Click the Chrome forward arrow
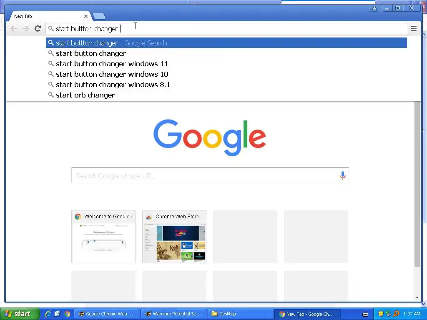 point(25,29)
